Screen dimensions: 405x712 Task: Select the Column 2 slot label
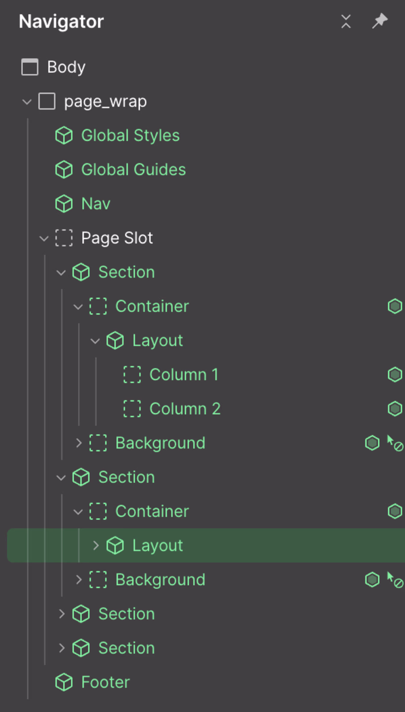pyautogui.click(x=185, y=409)
